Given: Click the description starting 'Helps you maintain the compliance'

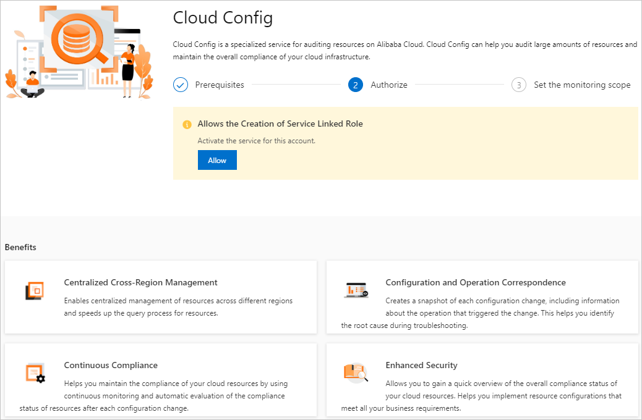Looking at the screenshot, I should 153,395.
